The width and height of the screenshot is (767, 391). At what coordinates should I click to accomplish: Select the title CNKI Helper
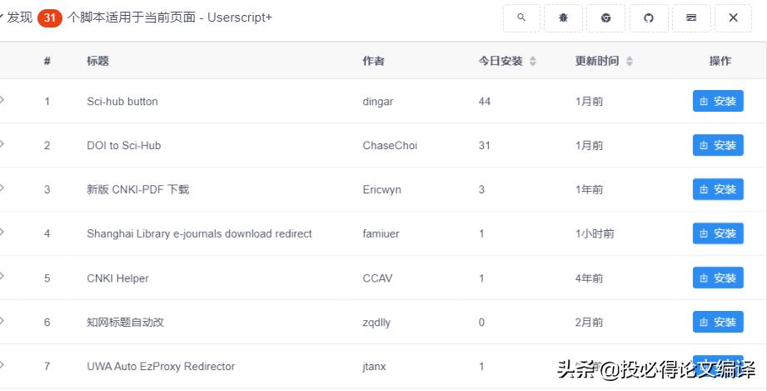pyautogui.click(x=117, y=278)
